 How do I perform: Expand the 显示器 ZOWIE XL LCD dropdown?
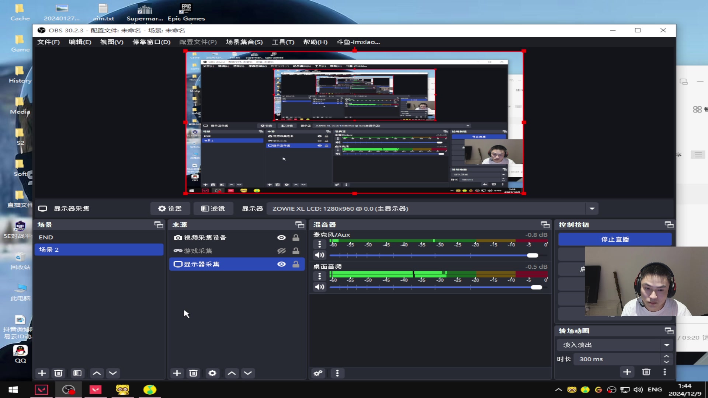(592, 209)
